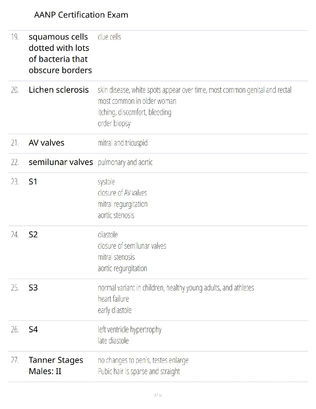Select the 'AV valves' term
Screen dimensions: 316x409
46,143
